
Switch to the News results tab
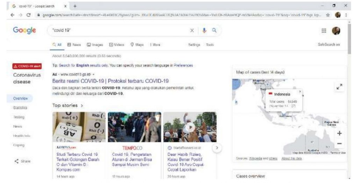74,45
